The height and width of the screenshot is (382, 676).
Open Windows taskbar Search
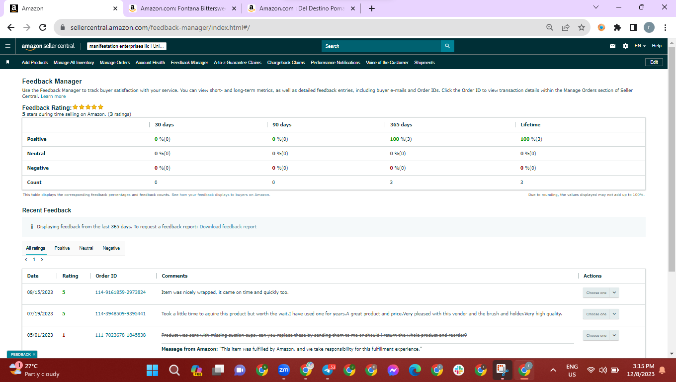[x=174, y=370]
